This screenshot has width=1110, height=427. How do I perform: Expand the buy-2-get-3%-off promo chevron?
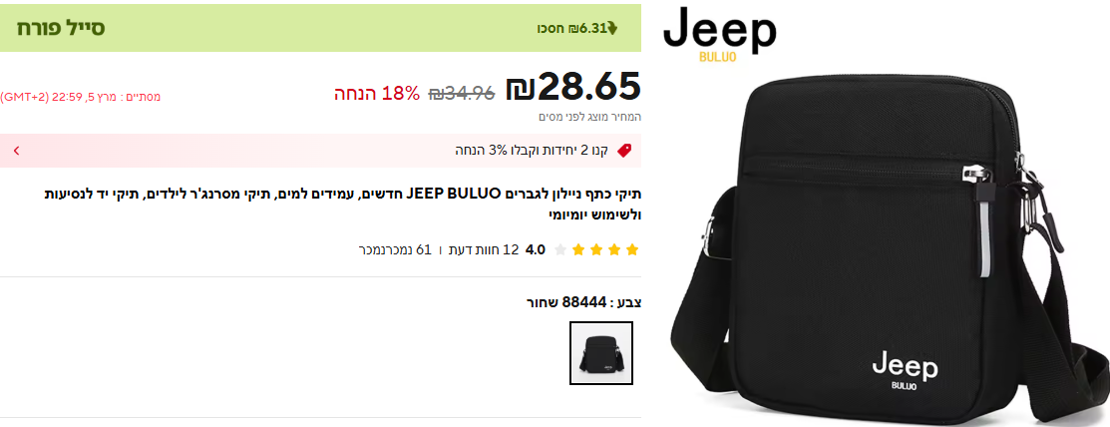coord(16,151)
